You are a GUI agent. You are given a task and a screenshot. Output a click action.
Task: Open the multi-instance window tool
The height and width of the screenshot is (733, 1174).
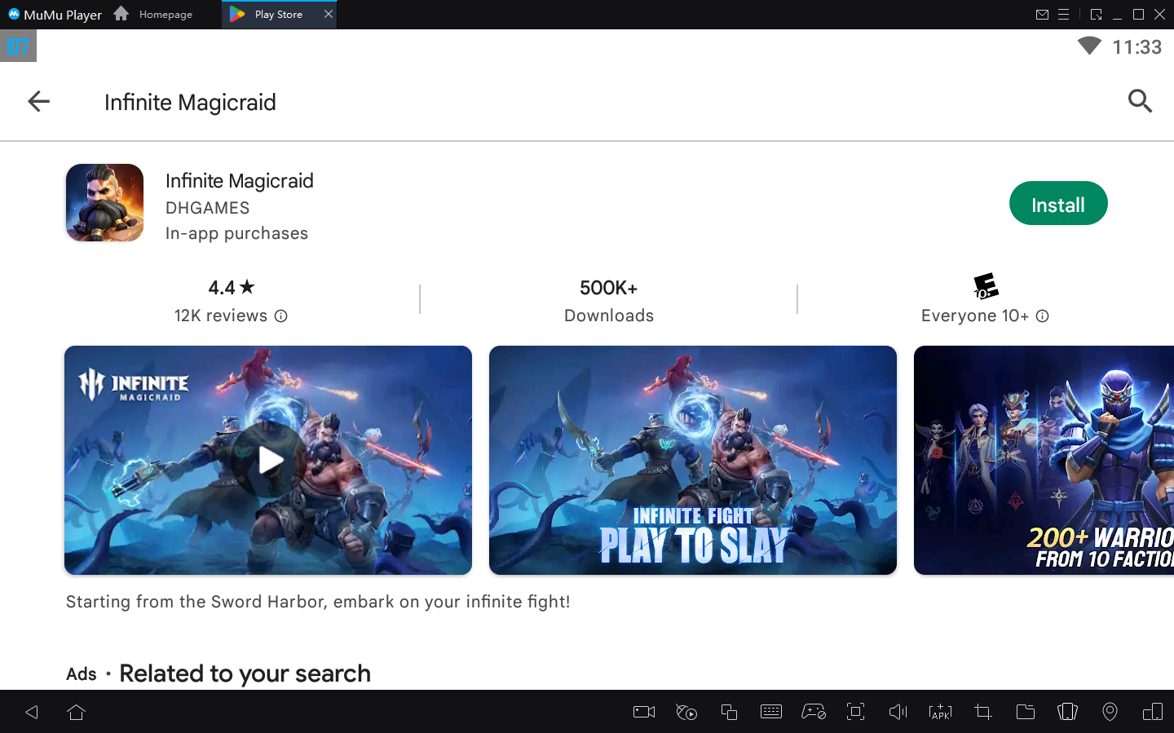pos(729,712)
